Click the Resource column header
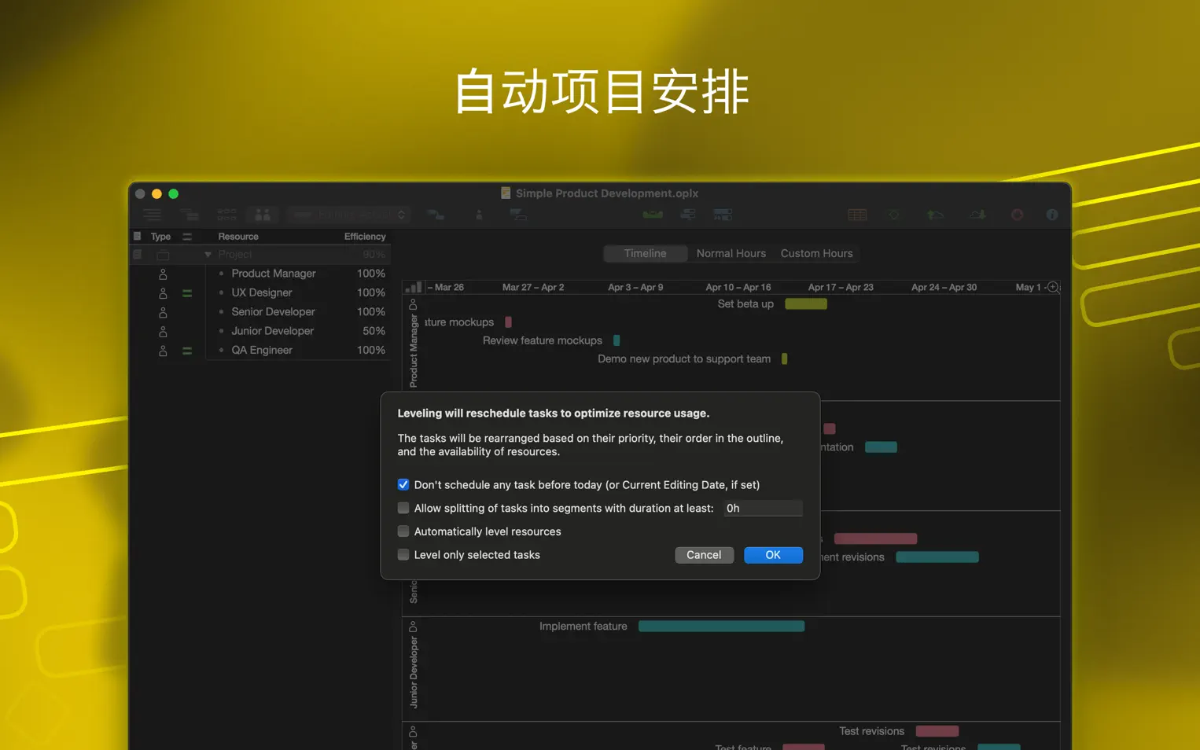This screenshot has width=1200, height=750. click(x=238, y=236)
